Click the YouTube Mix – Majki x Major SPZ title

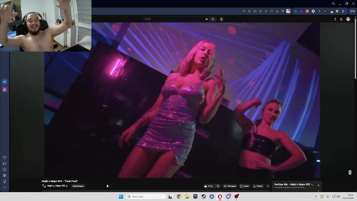click(294, 185)
